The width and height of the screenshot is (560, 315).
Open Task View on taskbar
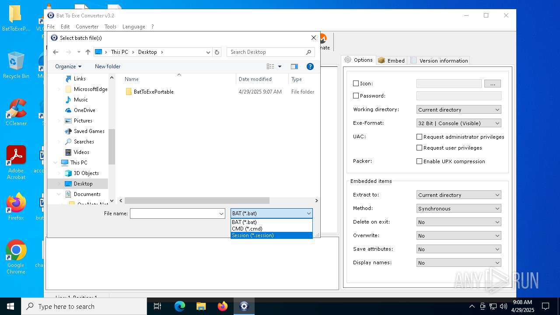point(157,306)
